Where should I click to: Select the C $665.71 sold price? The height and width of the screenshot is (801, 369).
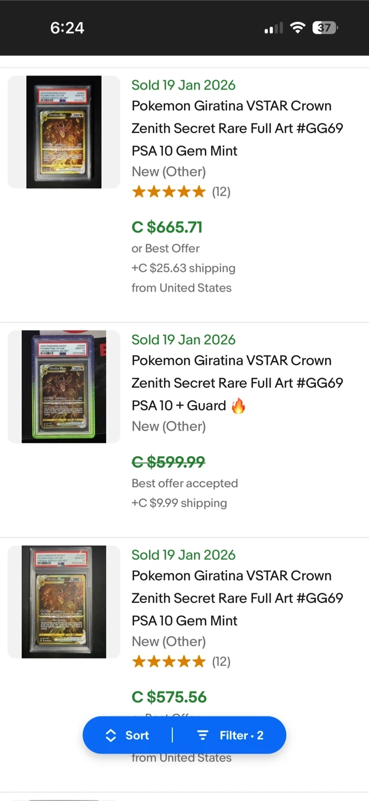[167, 227]
